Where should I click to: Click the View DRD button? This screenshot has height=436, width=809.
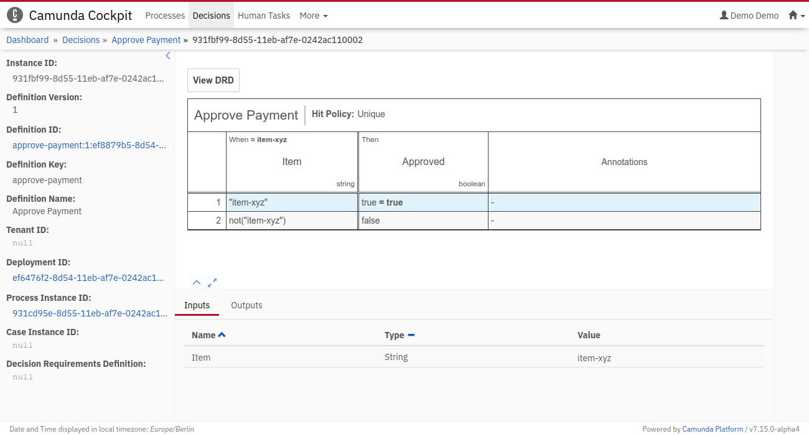213,80
